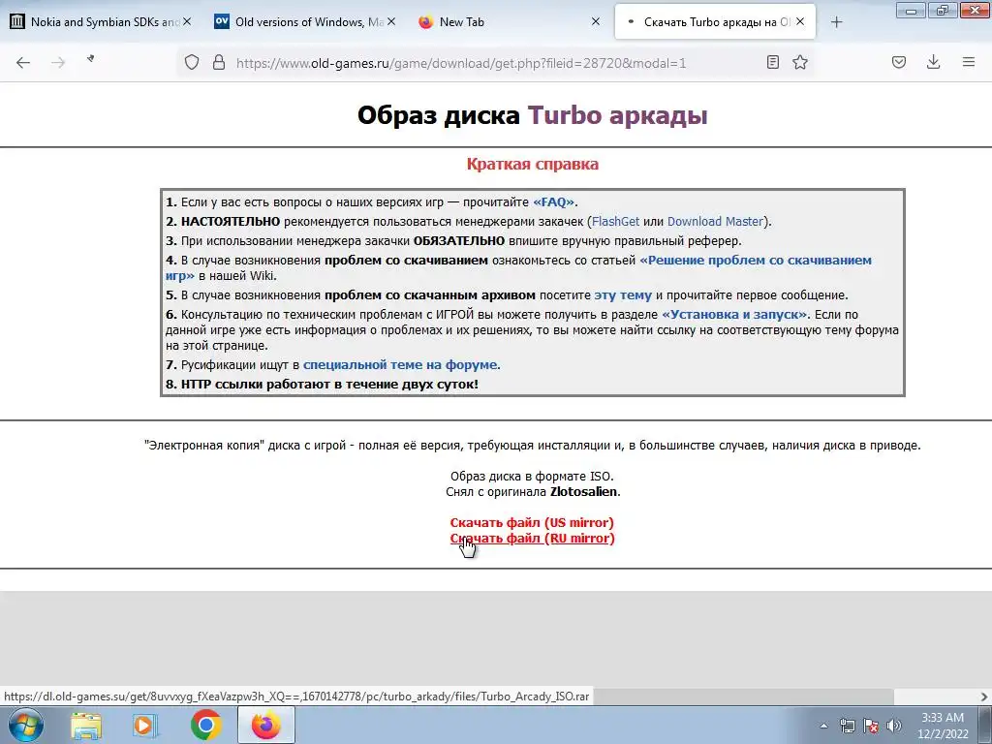Close the Old versions of Windows tab
This screenshot has width=992, height=744.
[x=391, y=21]
